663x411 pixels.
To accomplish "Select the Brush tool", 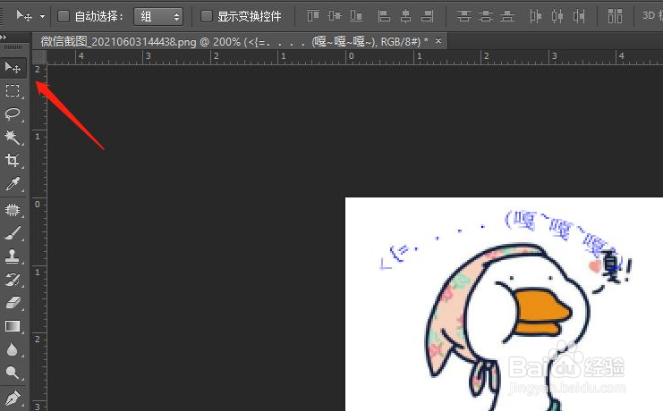I will [x=13, y=232].
